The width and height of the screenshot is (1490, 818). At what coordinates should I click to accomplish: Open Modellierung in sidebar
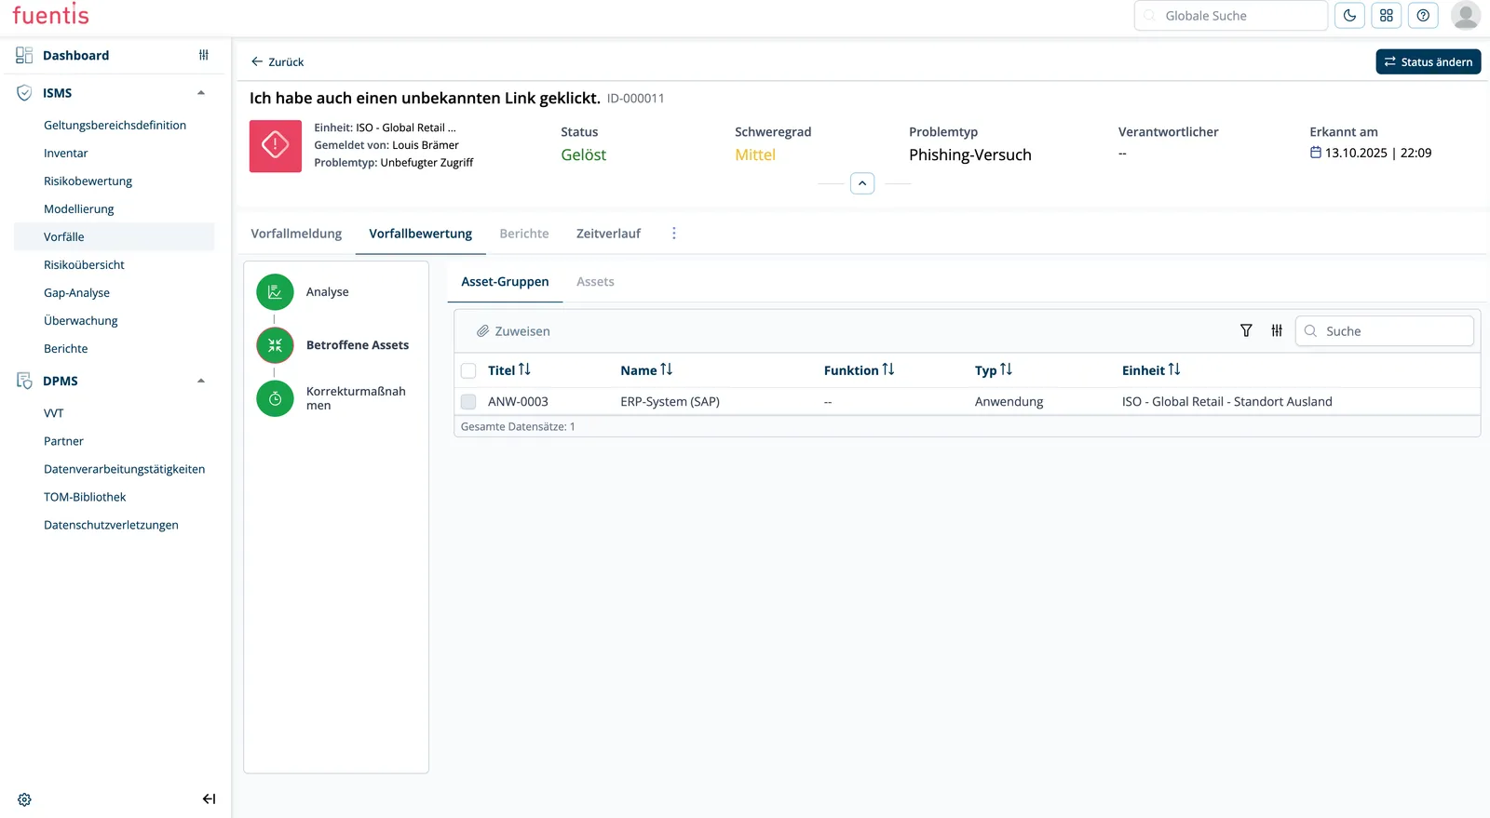pyautogui.click(x=79, y=209)
